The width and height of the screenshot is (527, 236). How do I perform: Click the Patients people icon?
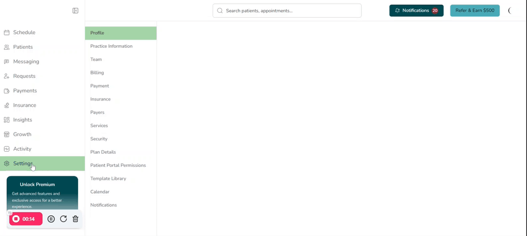pos(6,47)
